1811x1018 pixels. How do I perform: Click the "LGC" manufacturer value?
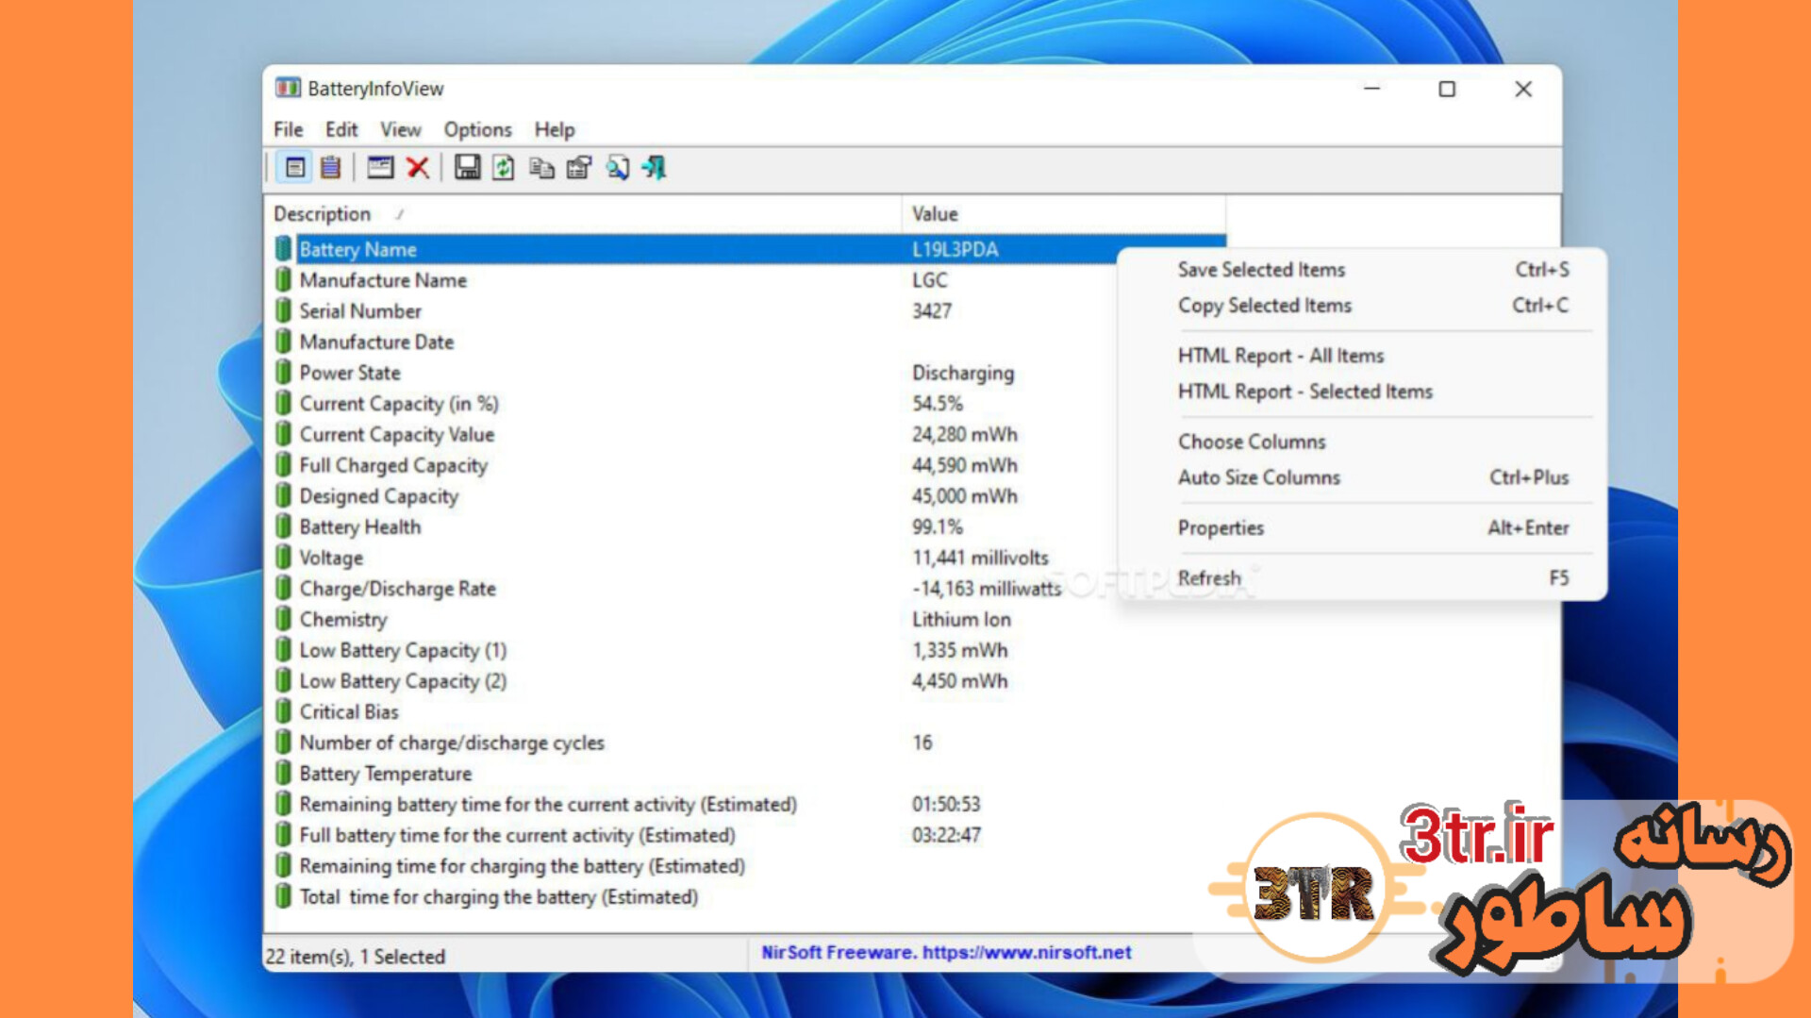point(930,280)
